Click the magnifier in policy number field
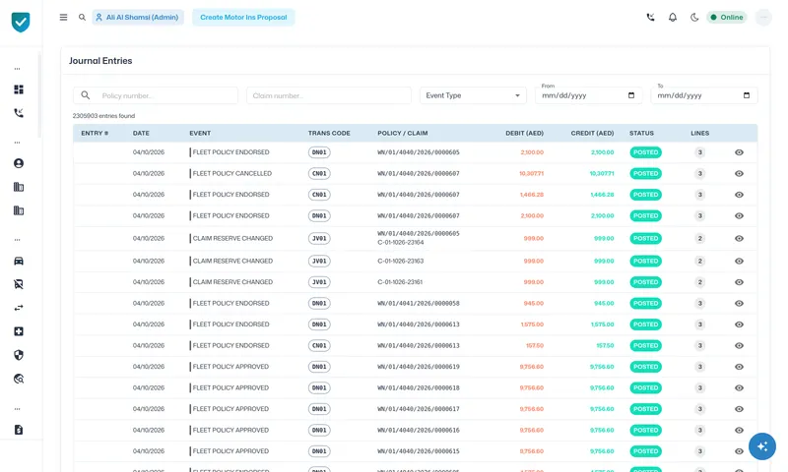 click(x=86, y=95)
